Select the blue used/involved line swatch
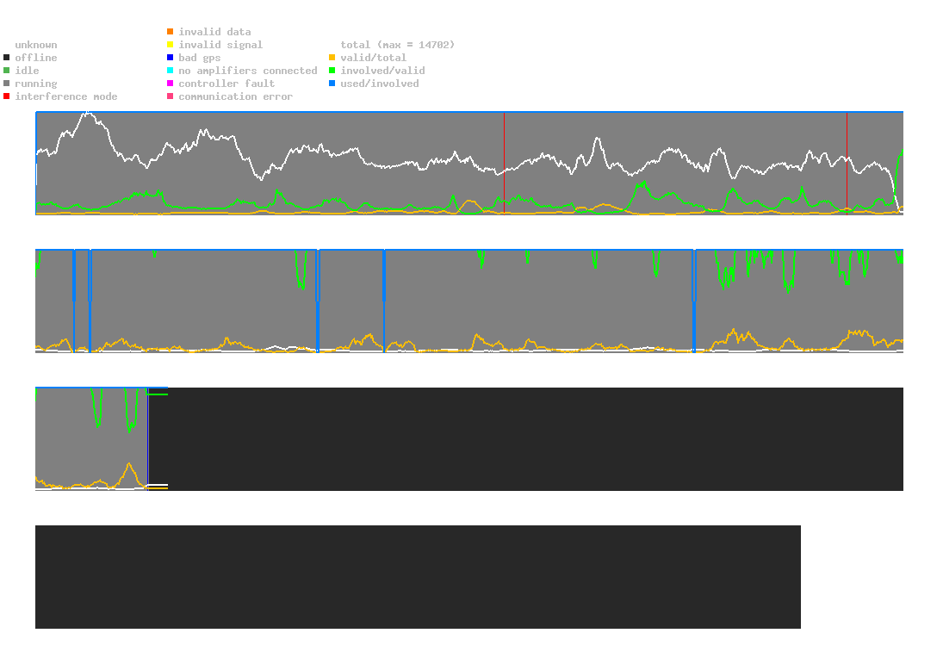This screenshot has width=943, height=658. pos(332,84)
